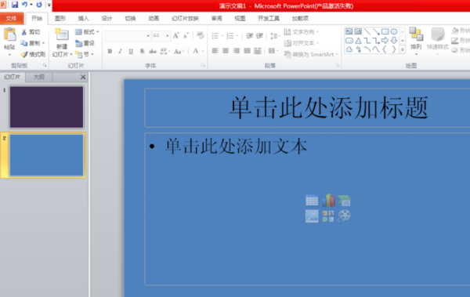Insert media clip via film reel icon
This screenshot has width=470, height=297.
point(344,216)
